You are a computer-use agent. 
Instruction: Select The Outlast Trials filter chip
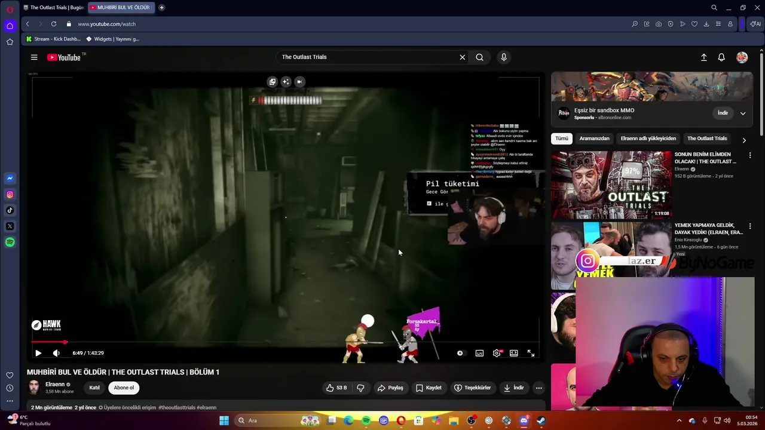pyautogui.click(x=707, y=139)
